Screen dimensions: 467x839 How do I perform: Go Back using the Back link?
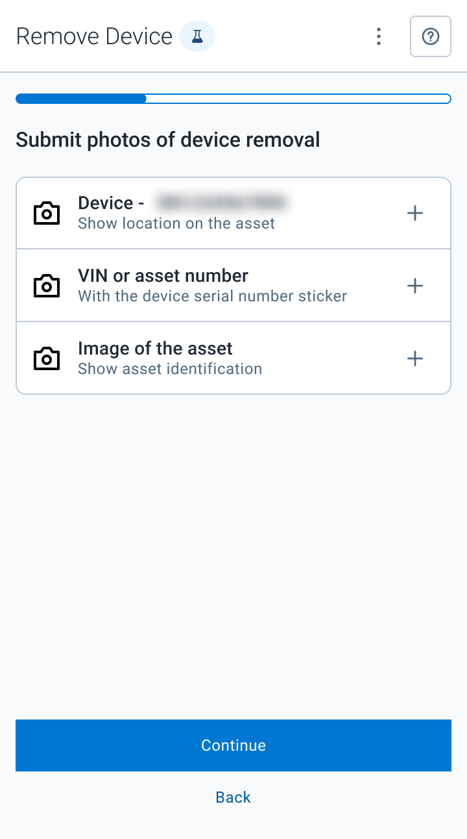click(x=233, y=797)
